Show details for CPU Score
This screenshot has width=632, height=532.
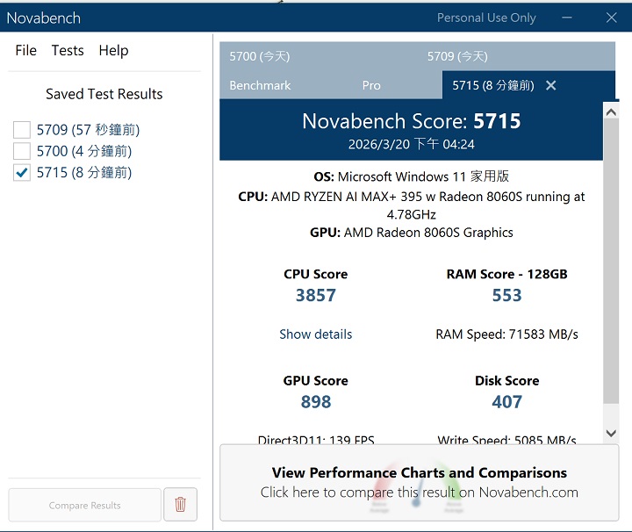(x=315, y=334)
